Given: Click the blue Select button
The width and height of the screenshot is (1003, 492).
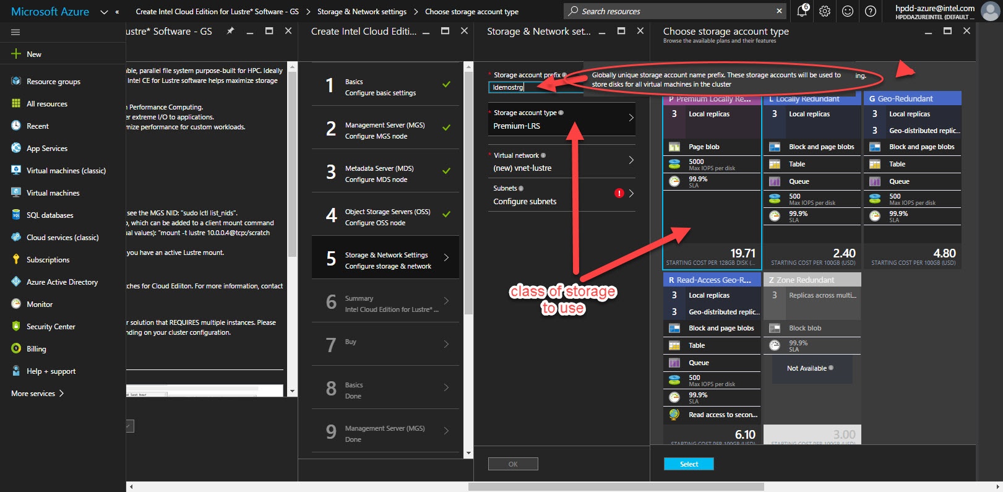Looking at the screenshot, I should (x=689, y=464).
